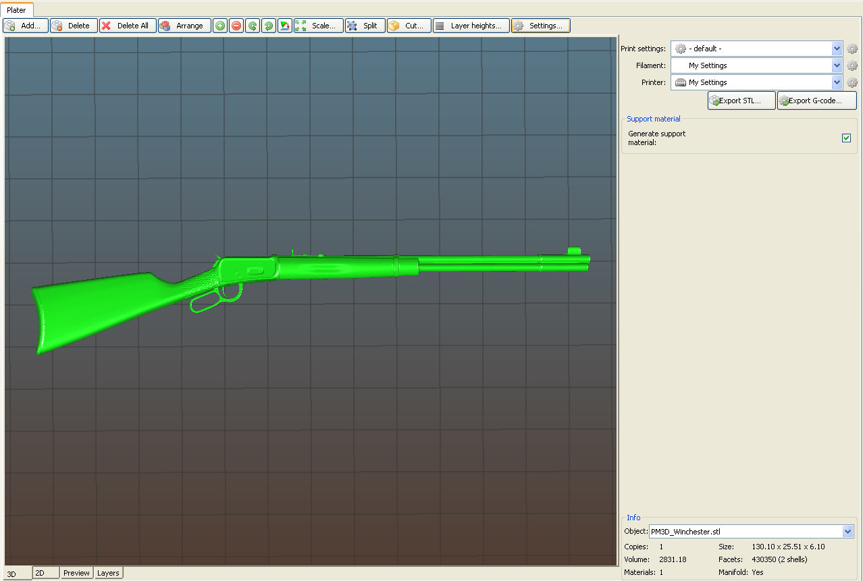Click the Manifold value Yes
Viewport: 863px width, 581px height.
(758, 572)
